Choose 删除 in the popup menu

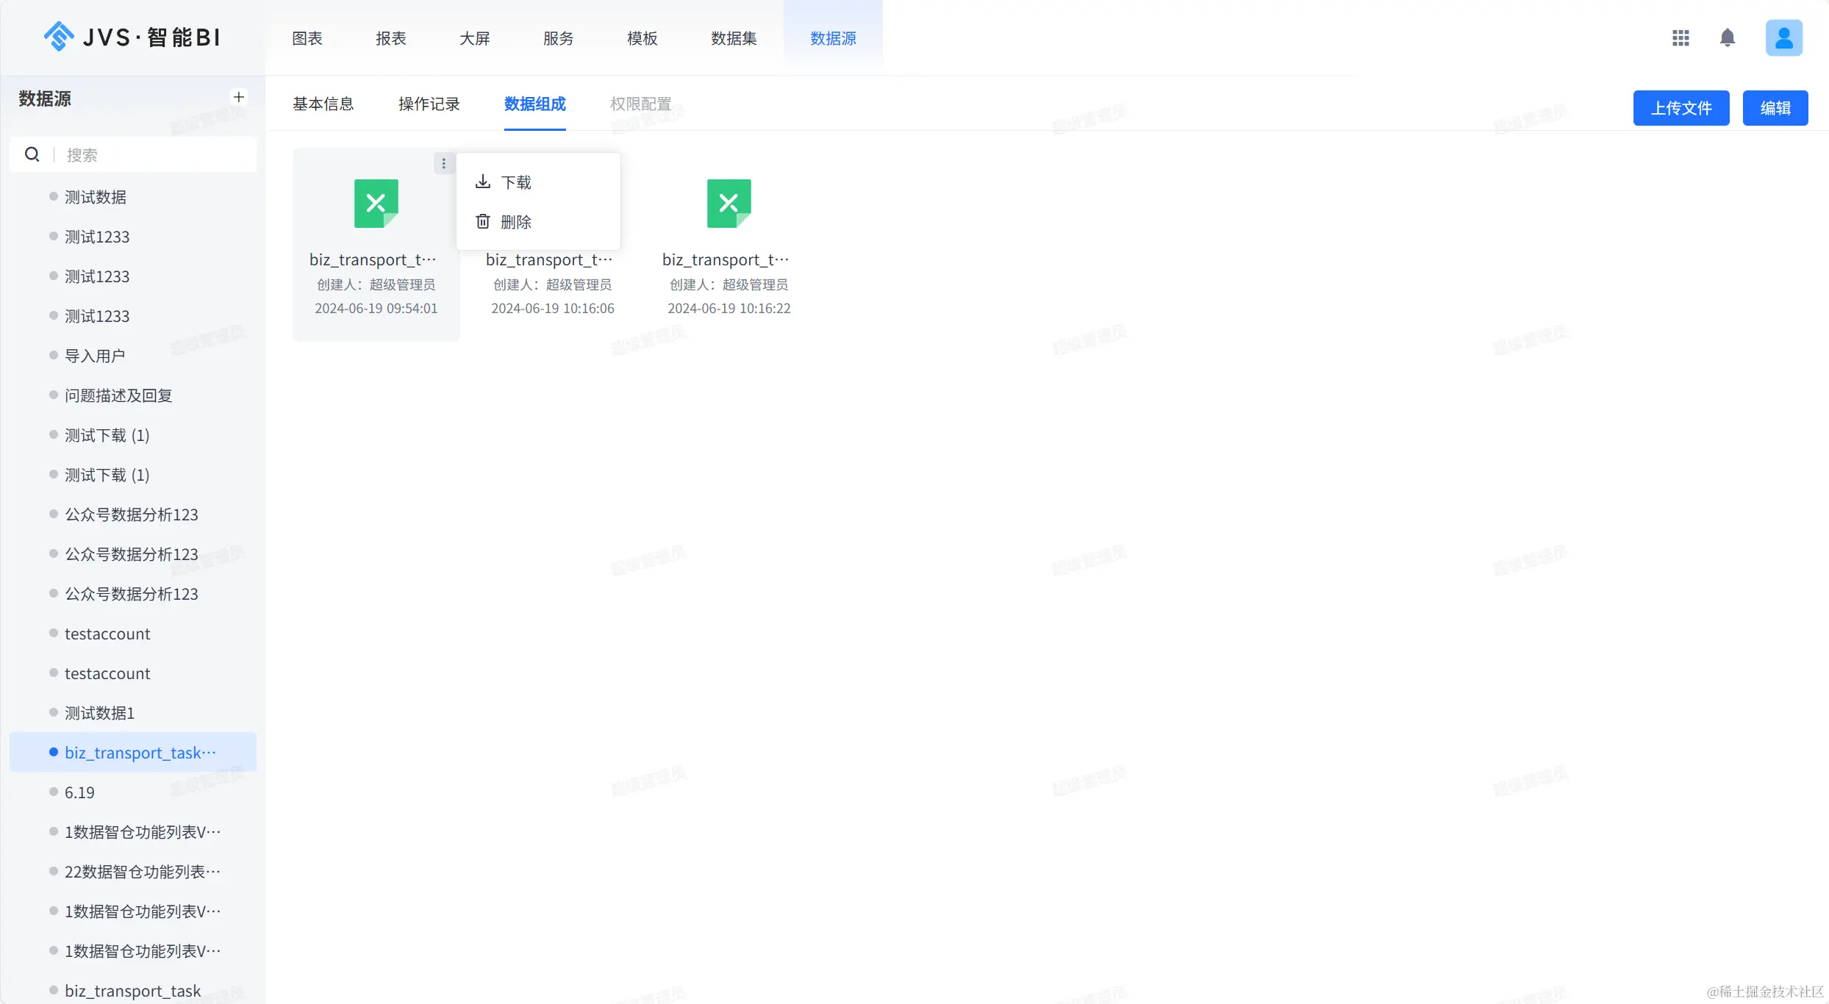(515, 222)
